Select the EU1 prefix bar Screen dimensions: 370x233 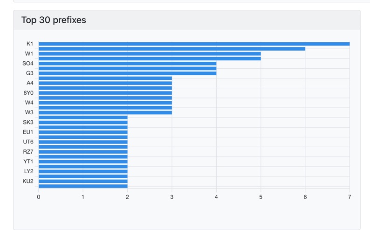83,132
